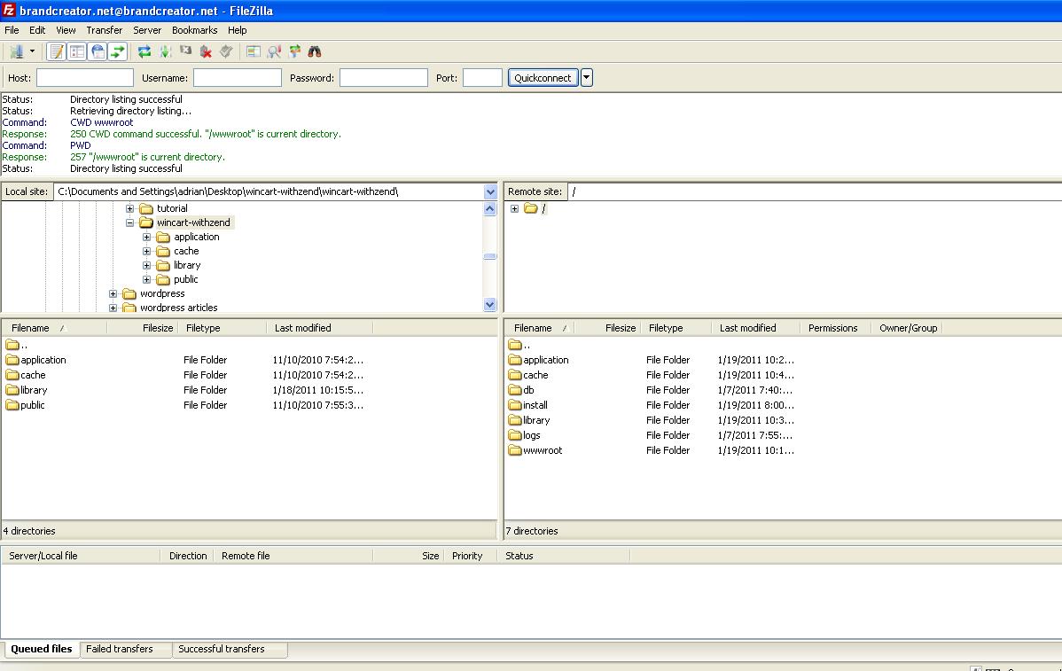This screenshot has width=1062, height=671.
Task: Switch to the Successful transfers tab
Action: click(x=230, y=650)
